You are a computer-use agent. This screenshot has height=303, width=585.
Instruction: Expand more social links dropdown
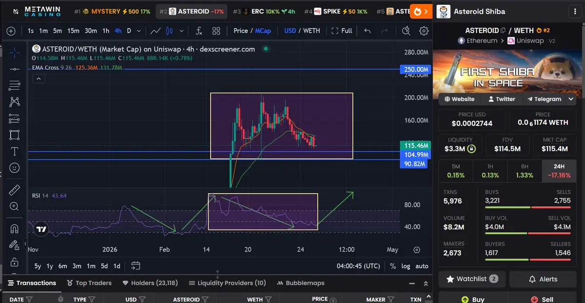point(571,99)
